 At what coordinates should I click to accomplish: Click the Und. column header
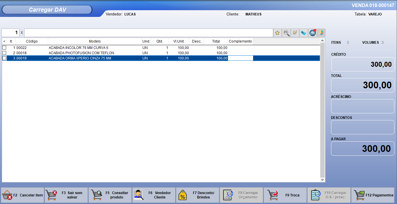[x=146, y=41]
